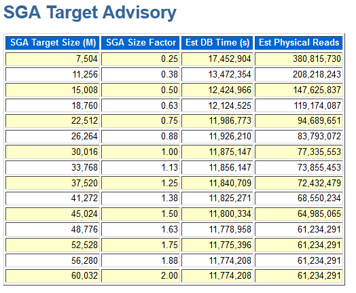Select the cell with SGA size 7,504
Image resolution: width=356 pixels, height=293 pixels.
(52, 59)
